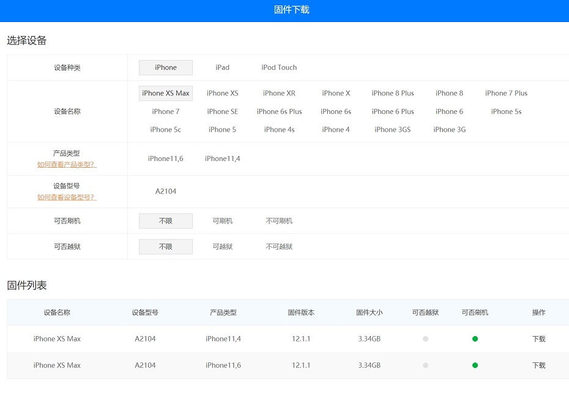Image resolution: width=569 pixels, height=396 pixels.
Task: Choose iPhone 5s in device names
Action: click(x=506, y=111)
